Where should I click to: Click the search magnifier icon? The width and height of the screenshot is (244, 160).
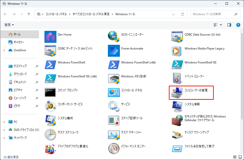pos(236,14)
